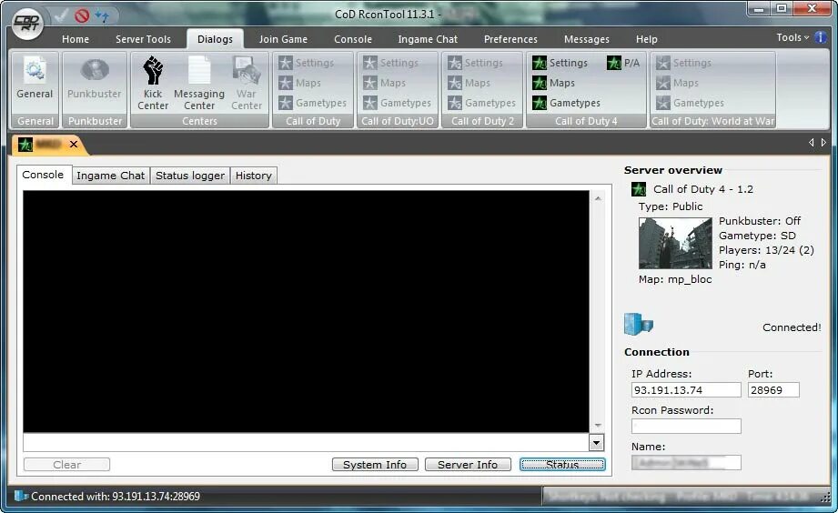The height and width of the screenshot is (513, 838).
Task: Click the console scrollbar up arrow
Action: [598, 198]
